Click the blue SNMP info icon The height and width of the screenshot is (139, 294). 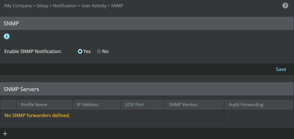[7, 36]
